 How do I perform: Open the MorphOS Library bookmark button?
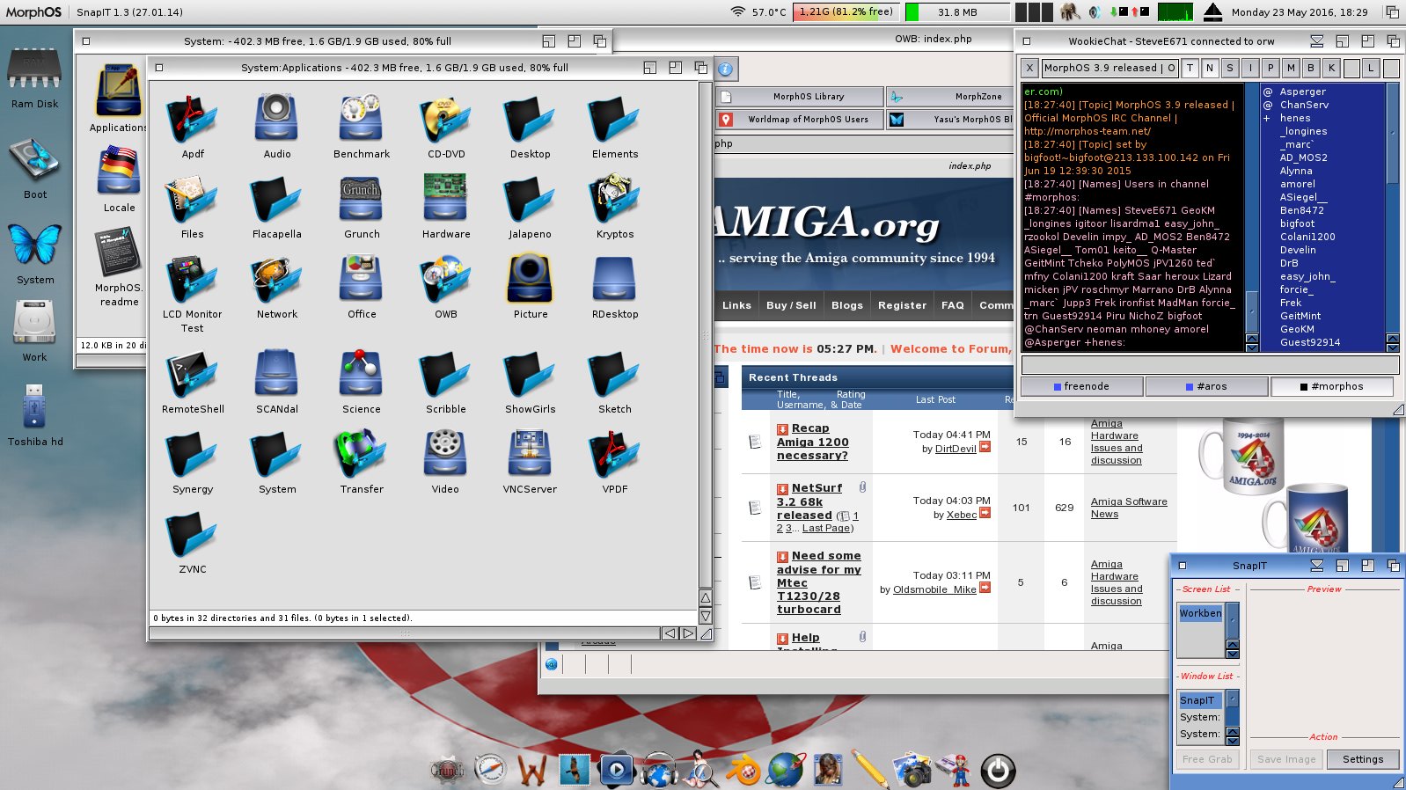pos(799,97)
